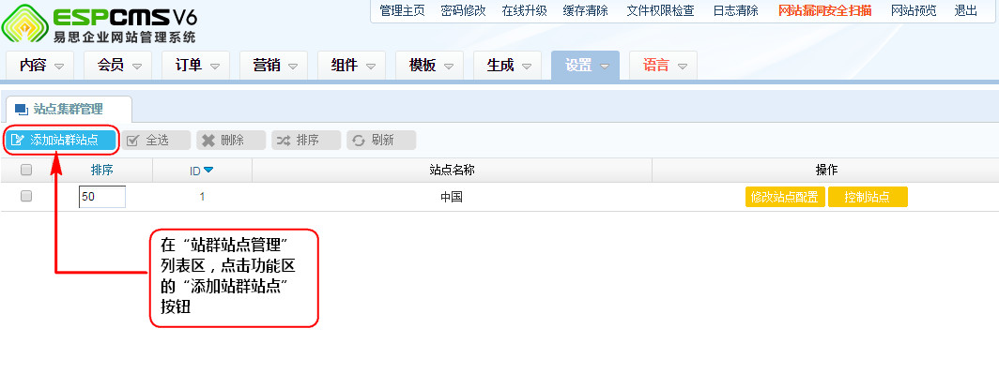The width and height of the screenshot is (999, 388).
Task: Tick the select-all checkbox in table header
Action: tap(26, 170)
